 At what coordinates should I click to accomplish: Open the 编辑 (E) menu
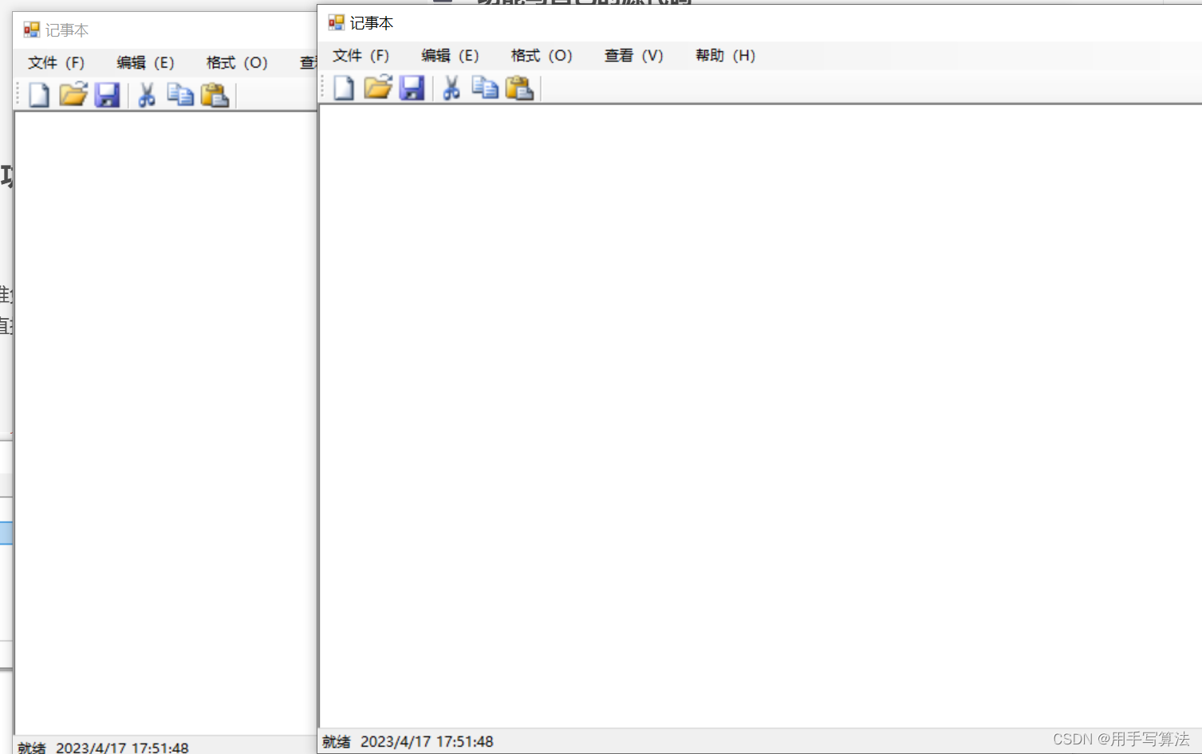pos(451,55)
